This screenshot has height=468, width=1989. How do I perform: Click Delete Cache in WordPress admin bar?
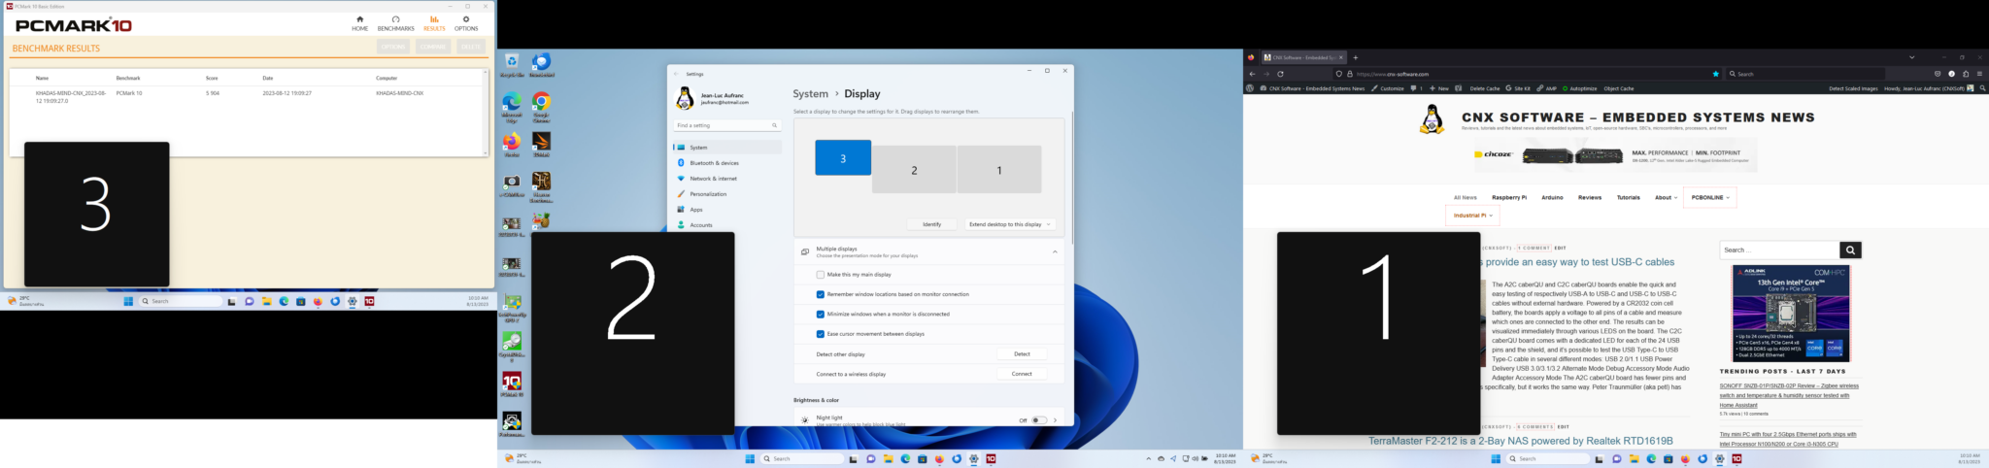pos(1485,88)
